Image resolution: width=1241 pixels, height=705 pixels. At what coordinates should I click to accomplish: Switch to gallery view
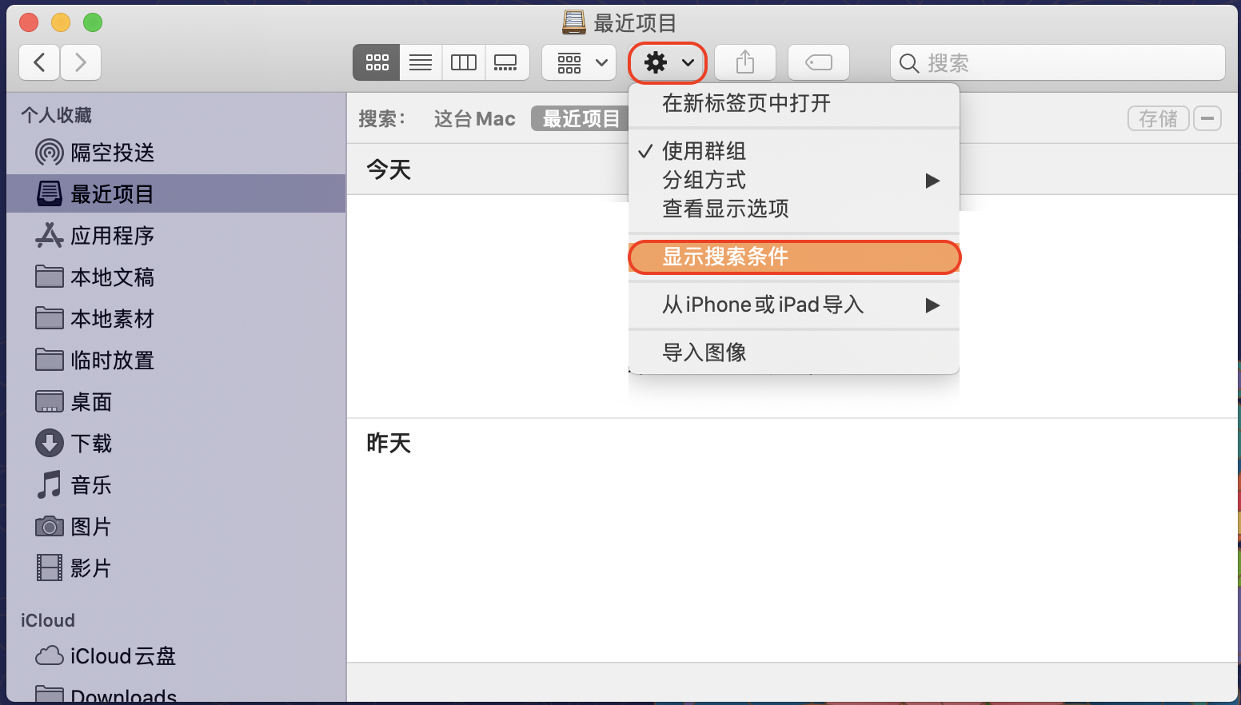[x=506, y=62]
